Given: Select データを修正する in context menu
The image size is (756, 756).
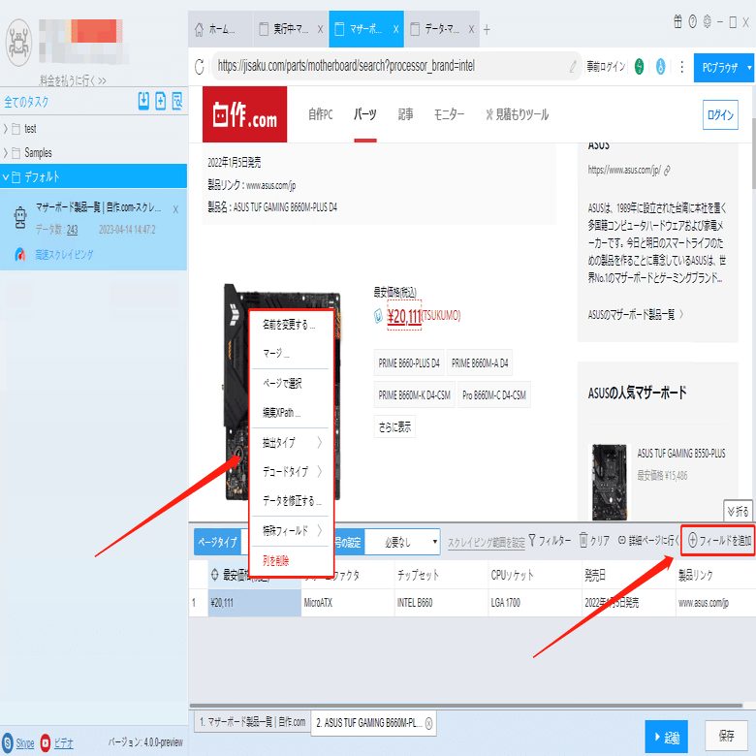Looking at the screenshot, I should coord(291,500).
